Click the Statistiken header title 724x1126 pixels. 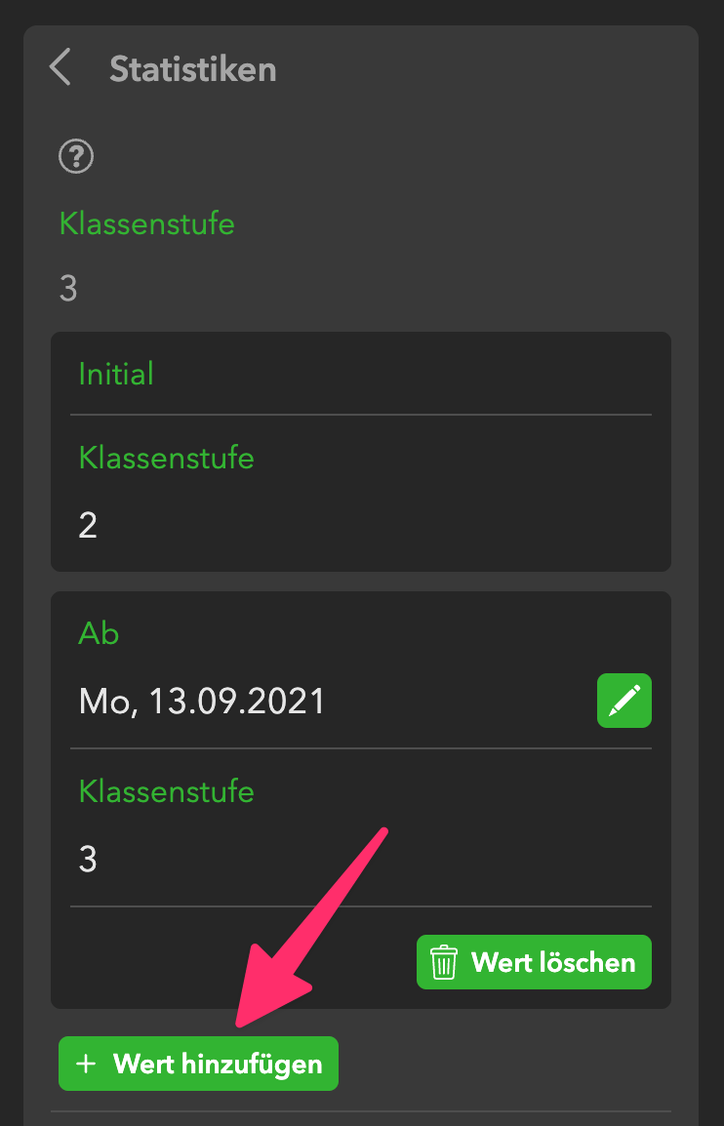point(192,70)
